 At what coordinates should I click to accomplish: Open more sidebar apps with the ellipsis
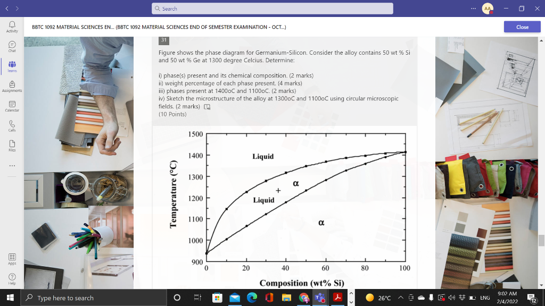12,166
